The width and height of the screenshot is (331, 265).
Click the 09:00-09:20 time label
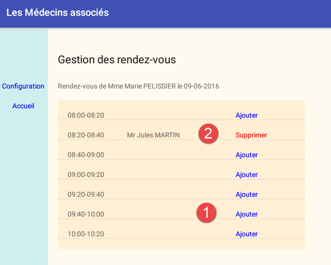point(86,175)
